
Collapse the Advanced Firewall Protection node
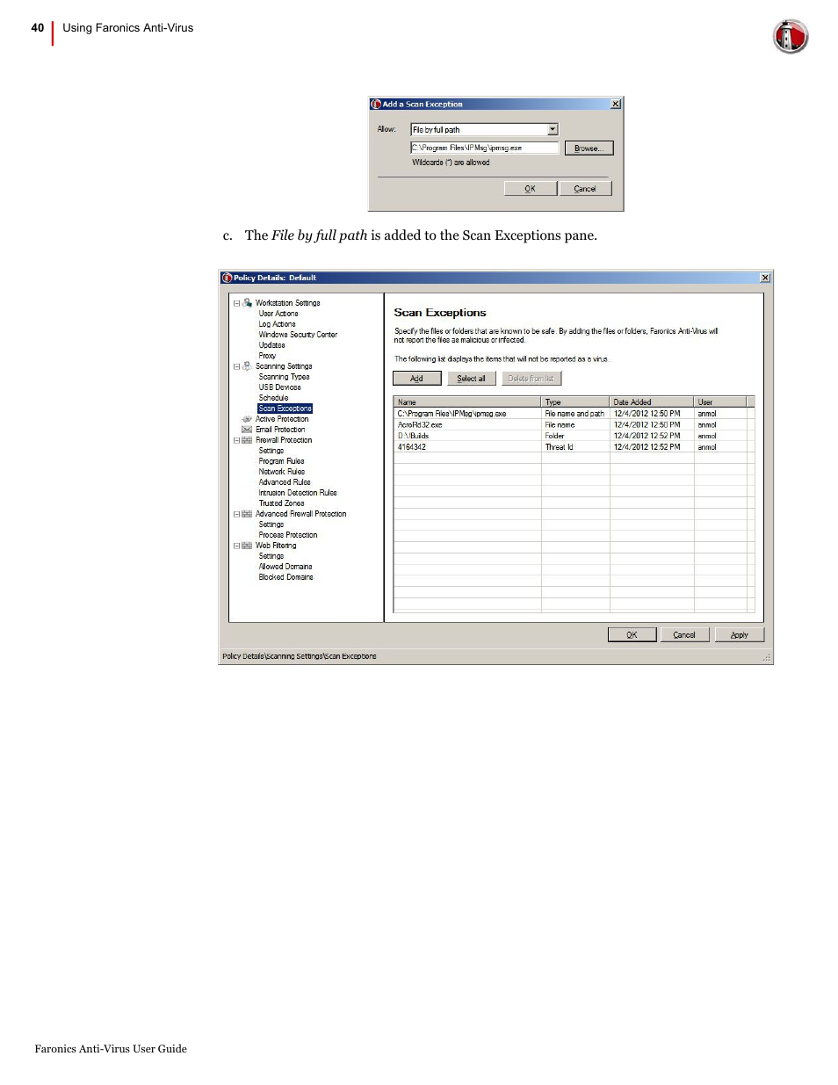236,514
